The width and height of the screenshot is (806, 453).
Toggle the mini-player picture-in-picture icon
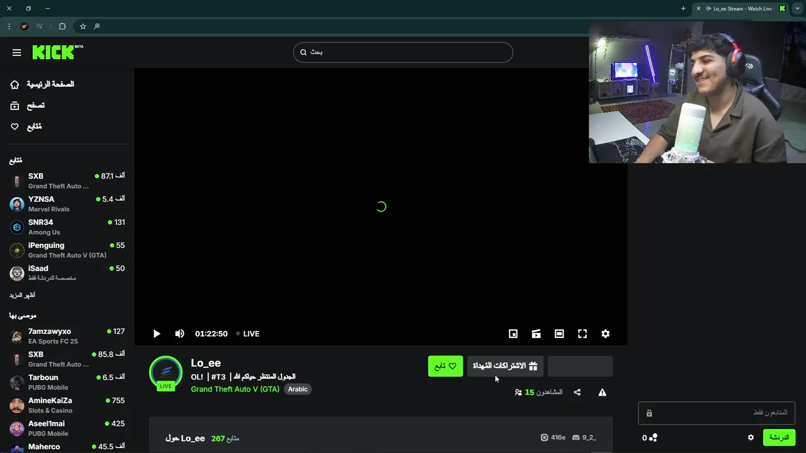pos(513,334)
